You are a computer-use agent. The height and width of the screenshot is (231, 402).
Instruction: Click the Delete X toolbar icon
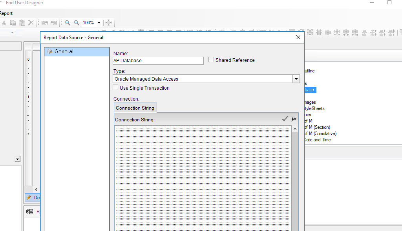(31, 23)
